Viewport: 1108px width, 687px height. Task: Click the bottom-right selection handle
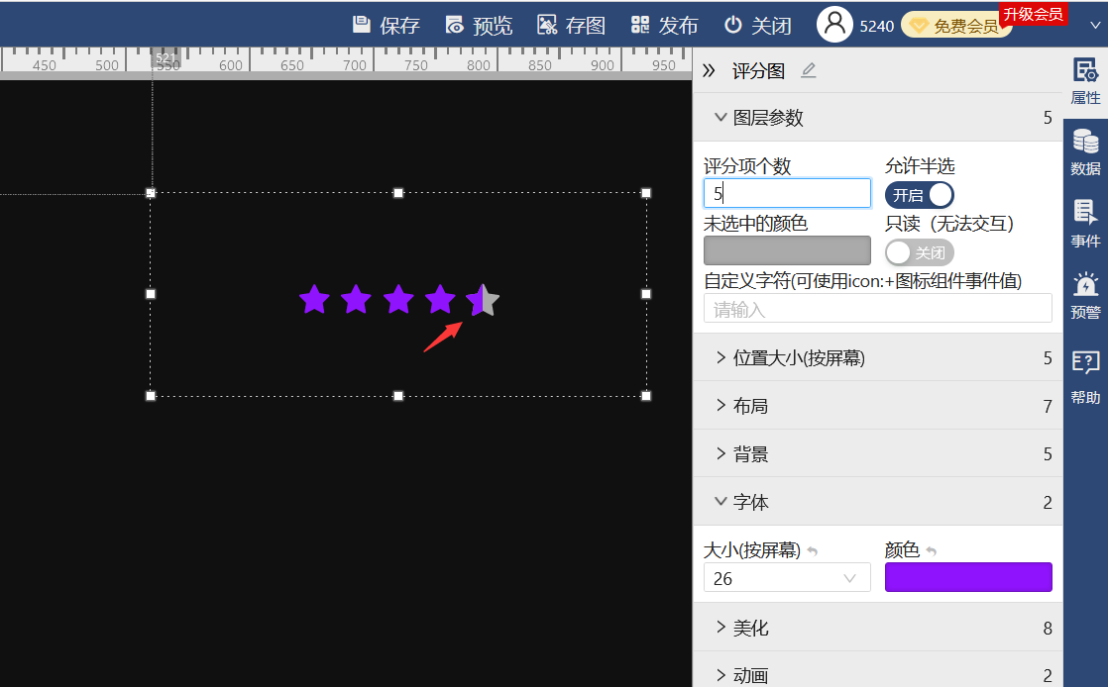646,396
